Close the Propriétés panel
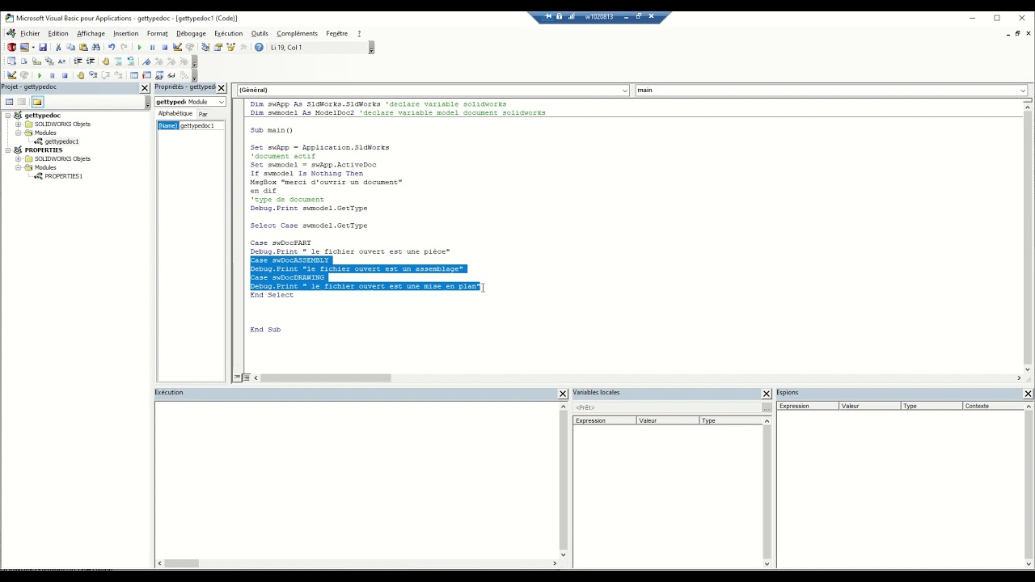The image size is (1035, 582). pos(221,87)
